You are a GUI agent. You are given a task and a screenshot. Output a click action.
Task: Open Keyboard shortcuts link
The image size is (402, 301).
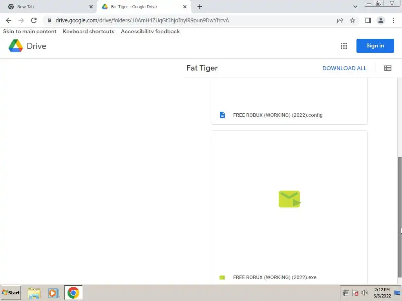click(88, 31)
